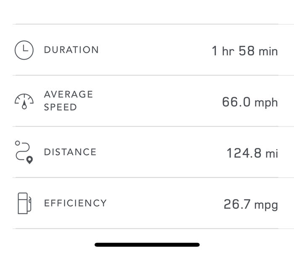Tap the nozzle on the fuel pump icon
This screenshot has width=294, height=253.
pos(29,204)
